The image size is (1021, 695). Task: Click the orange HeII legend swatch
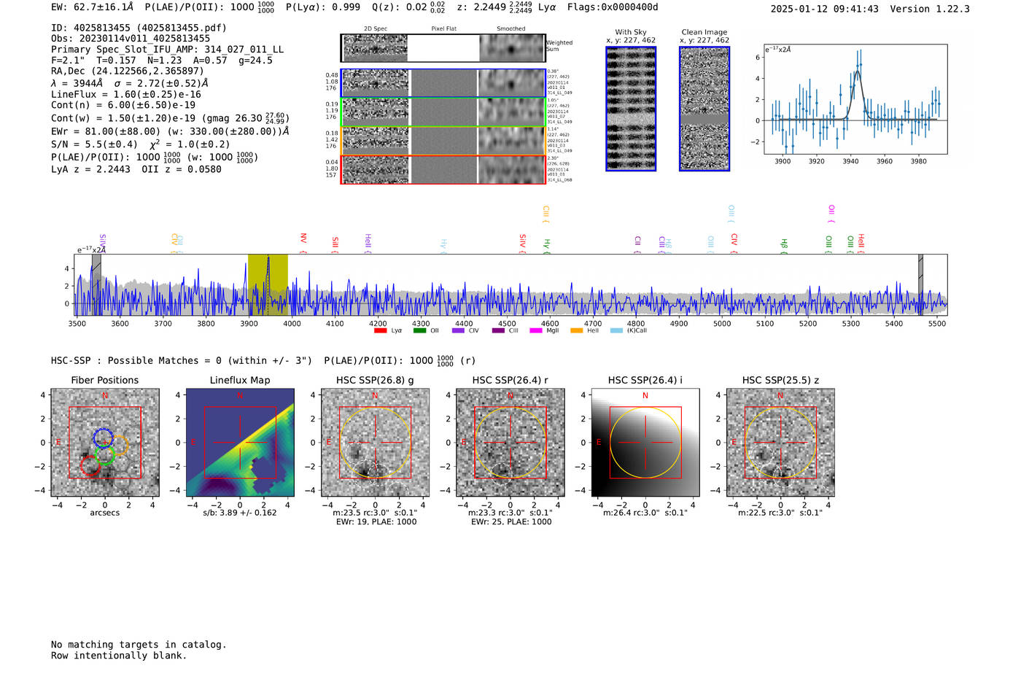pos(576,330)
